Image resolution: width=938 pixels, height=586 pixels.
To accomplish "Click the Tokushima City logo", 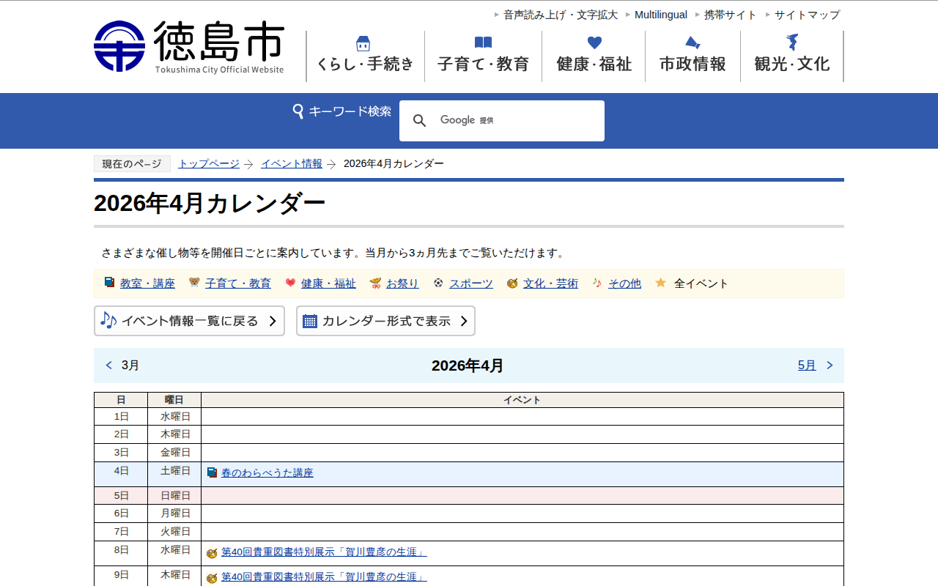I will click(189, 46).
